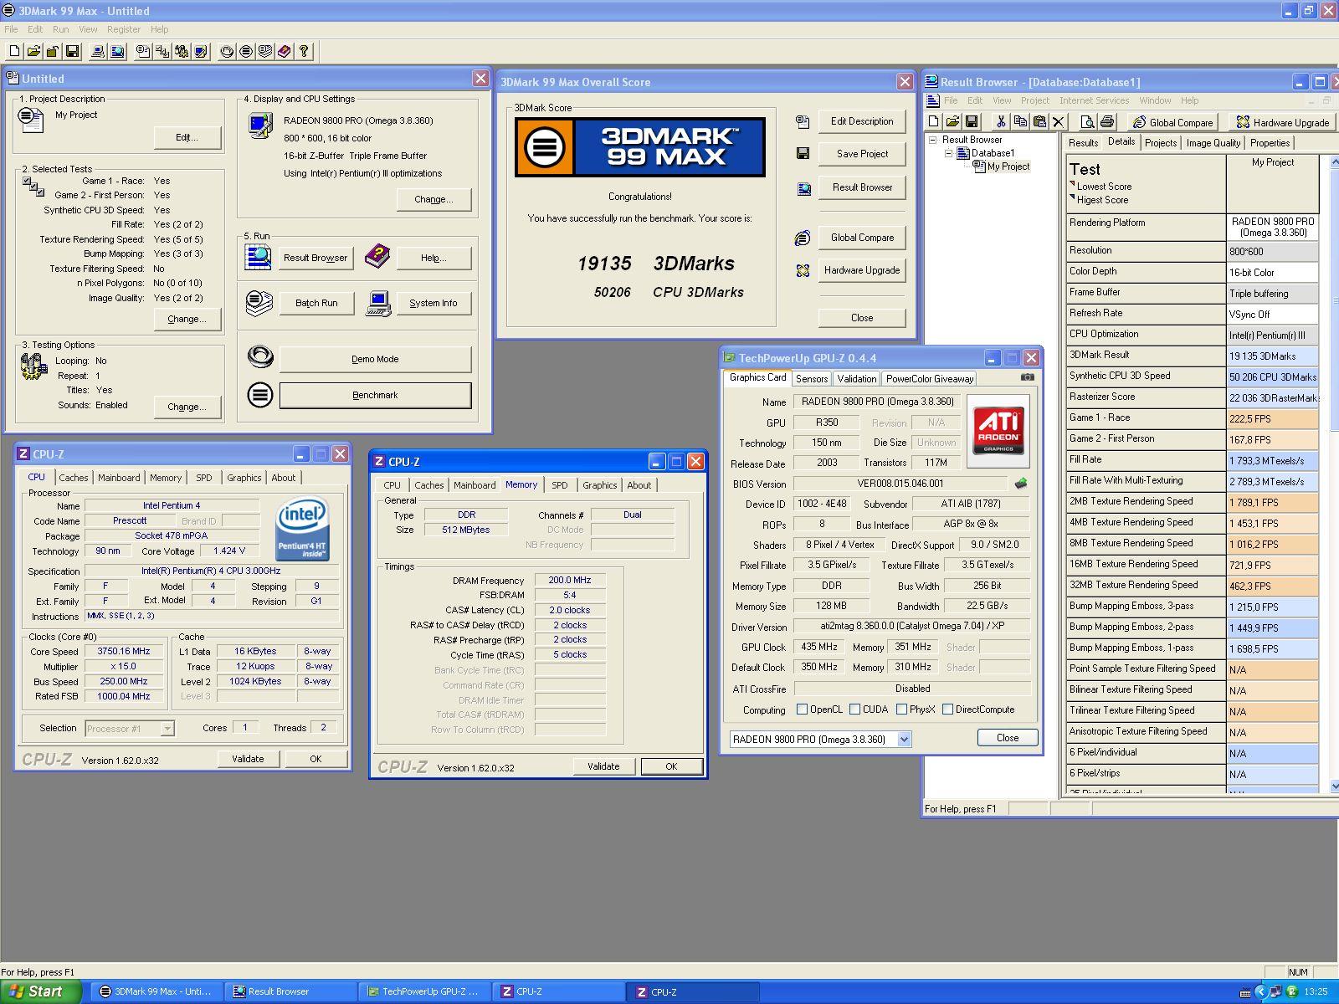The image size is (1339, 1004).
Task: Select My Project item in Result Browser tree
Action: 1008,166
